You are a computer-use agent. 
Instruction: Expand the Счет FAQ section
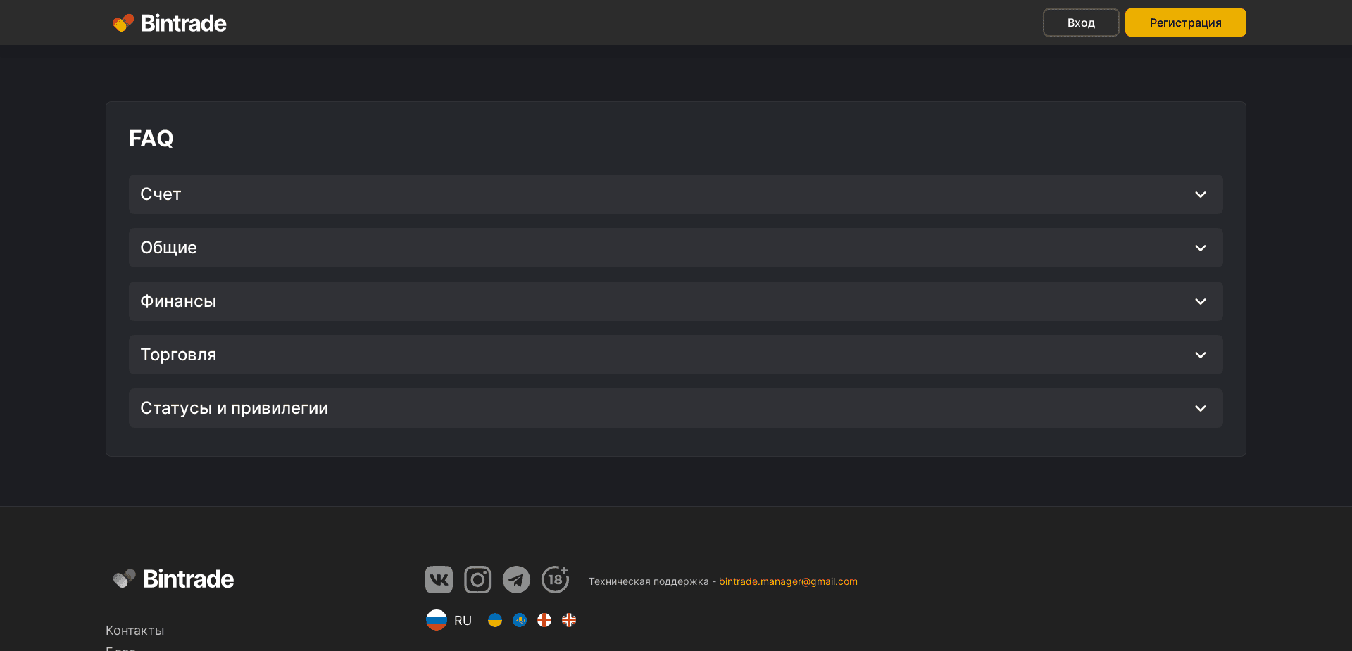click(x=675, y=194)
